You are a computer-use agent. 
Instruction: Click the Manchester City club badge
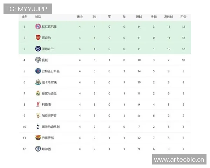38,60
